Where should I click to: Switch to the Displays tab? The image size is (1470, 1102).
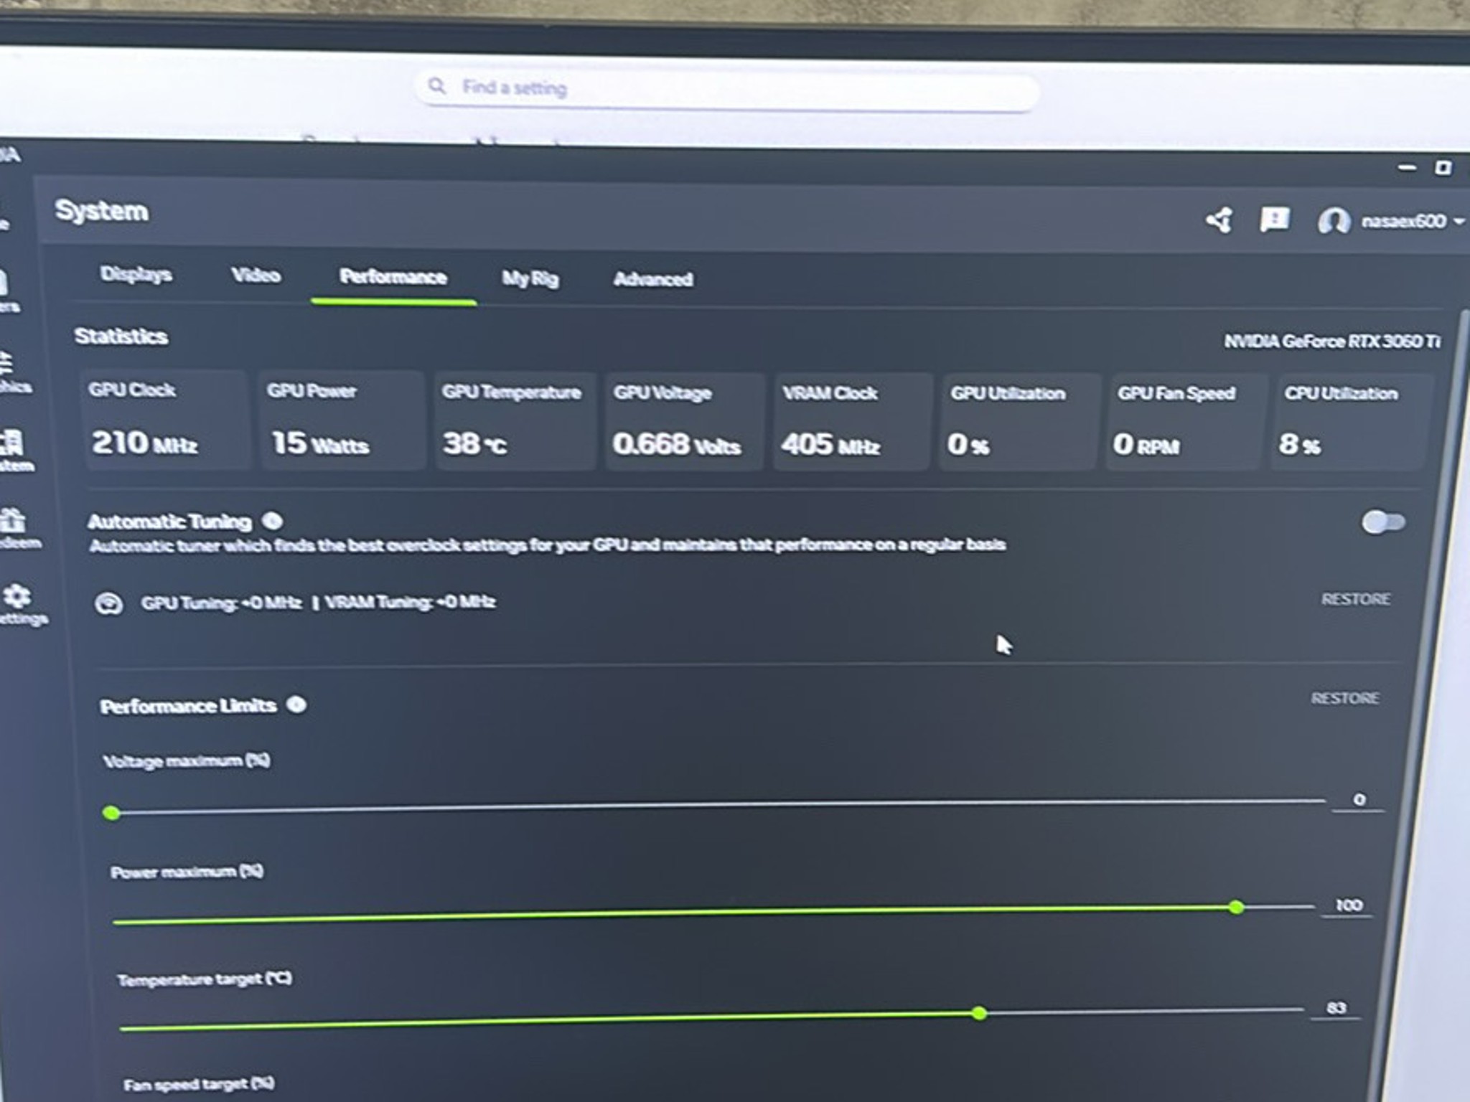click(x=136, y=274)
